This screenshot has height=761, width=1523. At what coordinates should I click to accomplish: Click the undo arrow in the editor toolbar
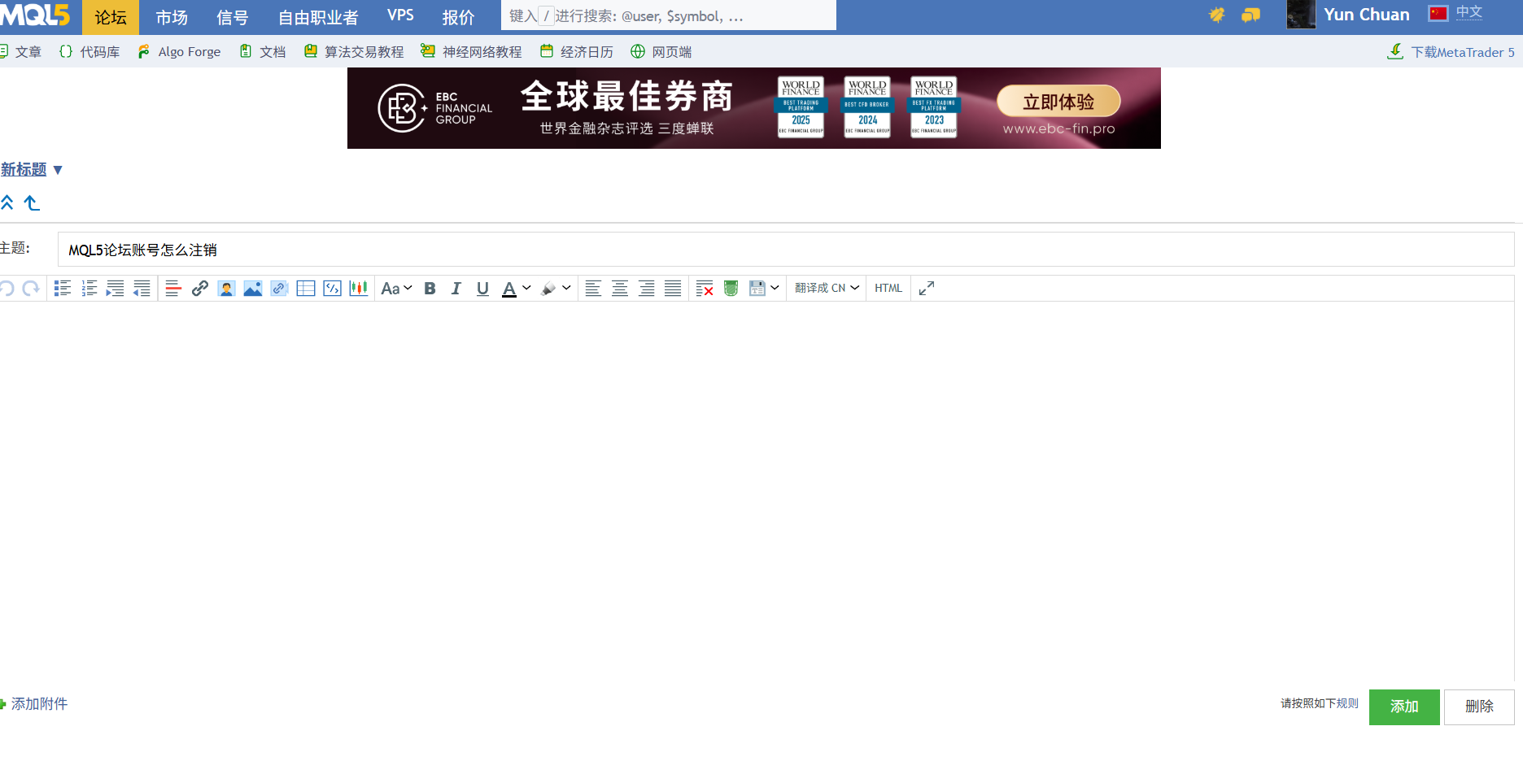(x=7, y=289)
